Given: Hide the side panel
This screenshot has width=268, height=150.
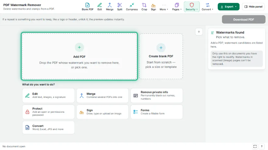Looking at the screenshot, I should pyautogui.click(x=253, y=7).
